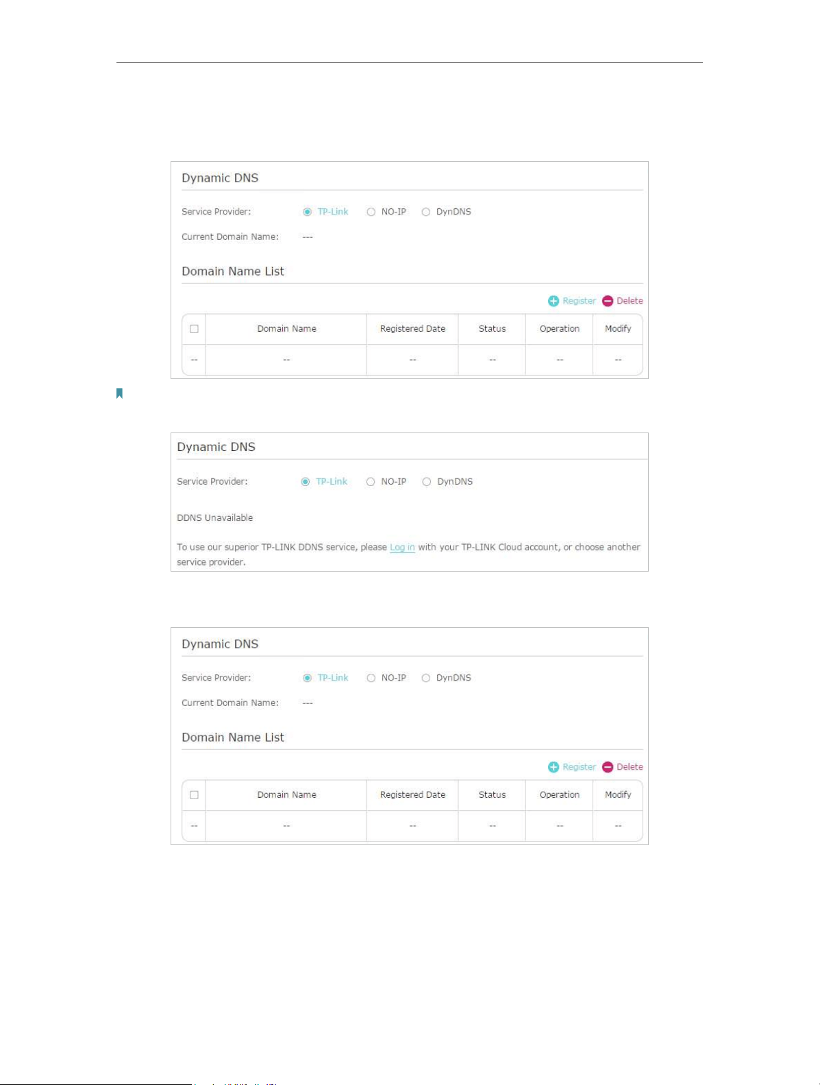Click Registered Date header in bottom table
820x1085 pixels.
pyautogui.click(x=412, y=795)
